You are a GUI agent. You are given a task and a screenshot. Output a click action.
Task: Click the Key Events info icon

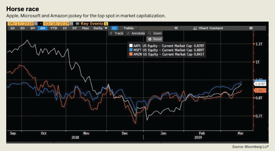pyautogui.click(x=106, y=24)
